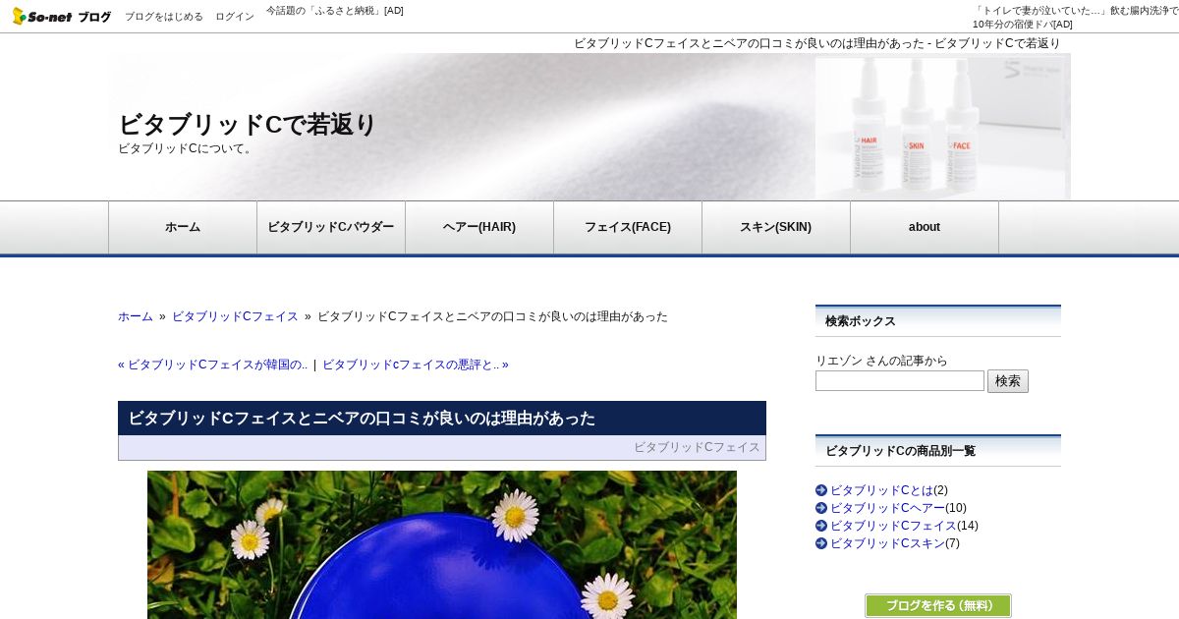Open ブログをはじめる link
The height and width of the screenshot is (619, 1179).
164,17
